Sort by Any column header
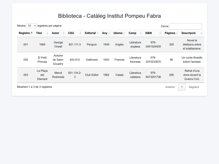This screenshot has width=219, height=164. pyautogui.click(x=106, y=33)
